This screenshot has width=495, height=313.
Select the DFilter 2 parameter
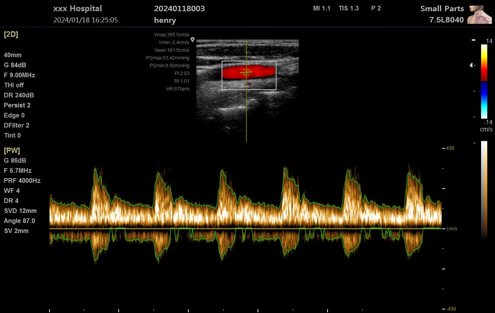(x=17, y=125)
